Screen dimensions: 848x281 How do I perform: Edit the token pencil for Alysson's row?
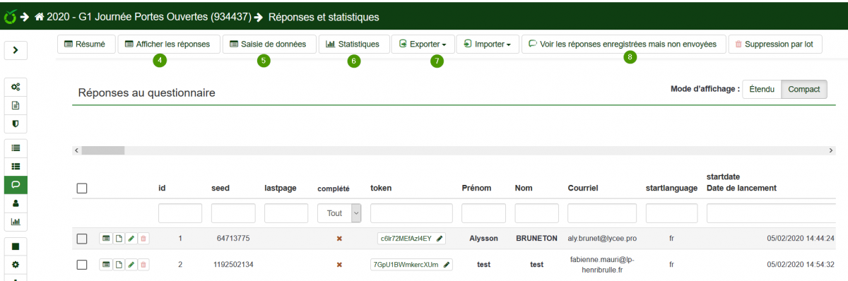440,239
